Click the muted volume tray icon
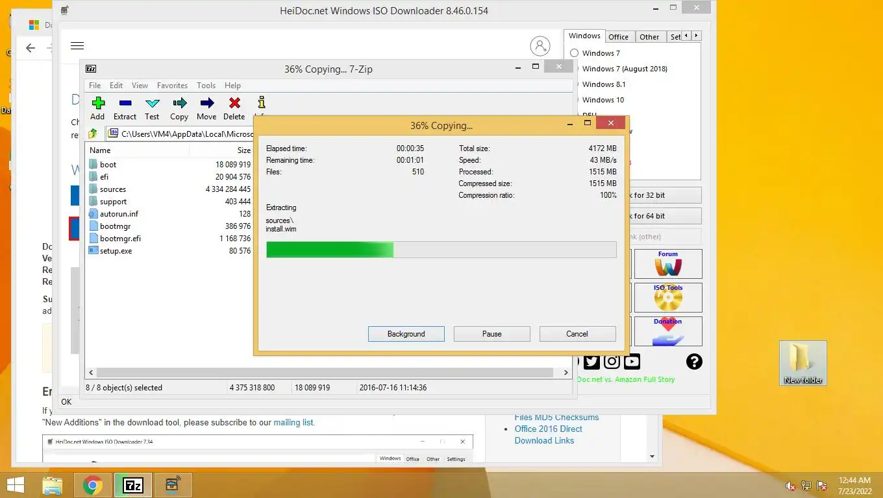The image size is (883, 498). point(791,486)
